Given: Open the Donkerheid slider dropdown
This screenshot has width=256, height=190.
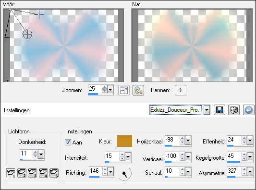Looking at the screenshot, I should click(41, 154).
